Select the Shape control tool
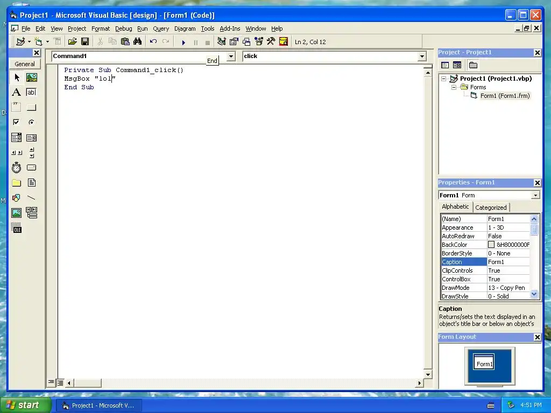The height and width of the screenshot is (413, 551). 17,198
